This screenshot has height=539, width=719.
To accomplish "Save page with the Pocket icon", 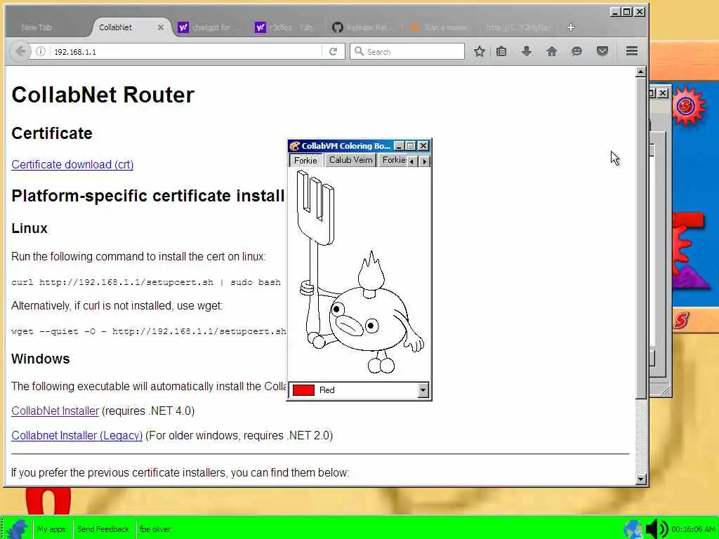I will coord(602,51).
